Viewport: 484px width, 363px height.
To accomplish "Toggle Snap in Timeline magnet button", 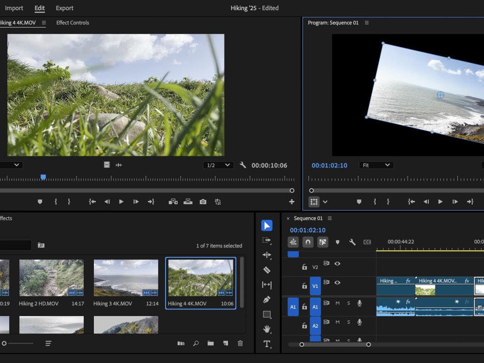I will (x=308, y=242).
